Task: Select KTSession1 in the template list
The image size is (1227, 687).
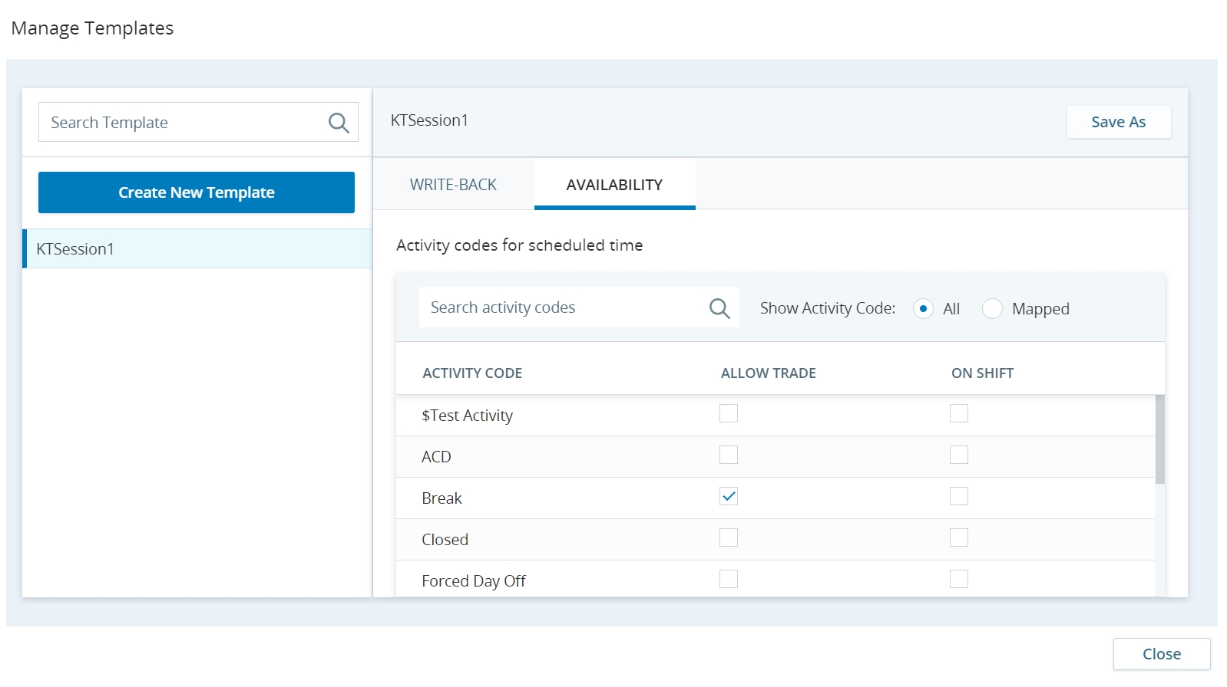Action: 197,249
